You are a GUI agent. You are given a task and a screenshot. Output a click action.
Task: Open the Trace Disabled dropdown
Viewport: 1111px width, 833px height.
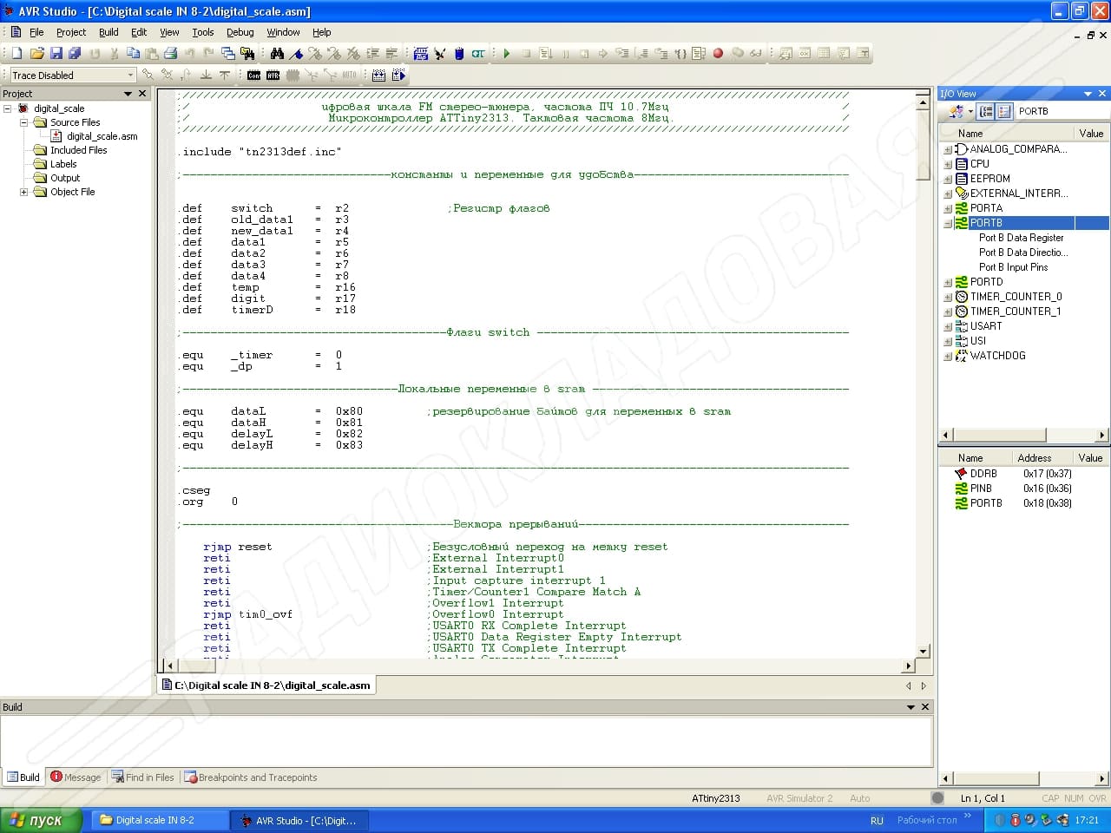pos(130,75)
